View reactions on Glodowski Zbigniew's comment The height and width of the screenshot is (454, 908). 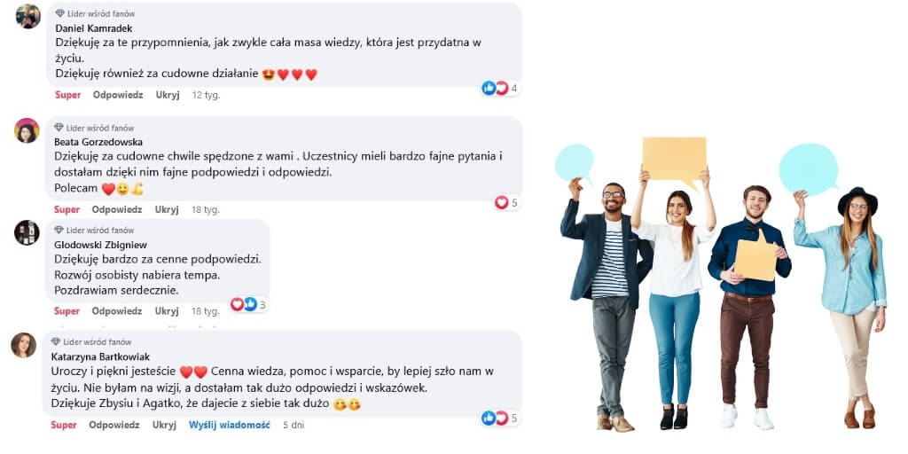[248, 304]
